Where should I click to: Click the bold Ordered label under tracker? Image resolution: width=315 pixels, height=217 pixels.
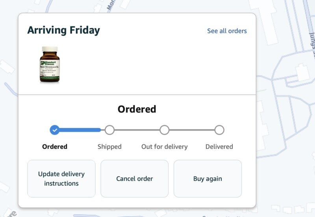tap(55, 147)
